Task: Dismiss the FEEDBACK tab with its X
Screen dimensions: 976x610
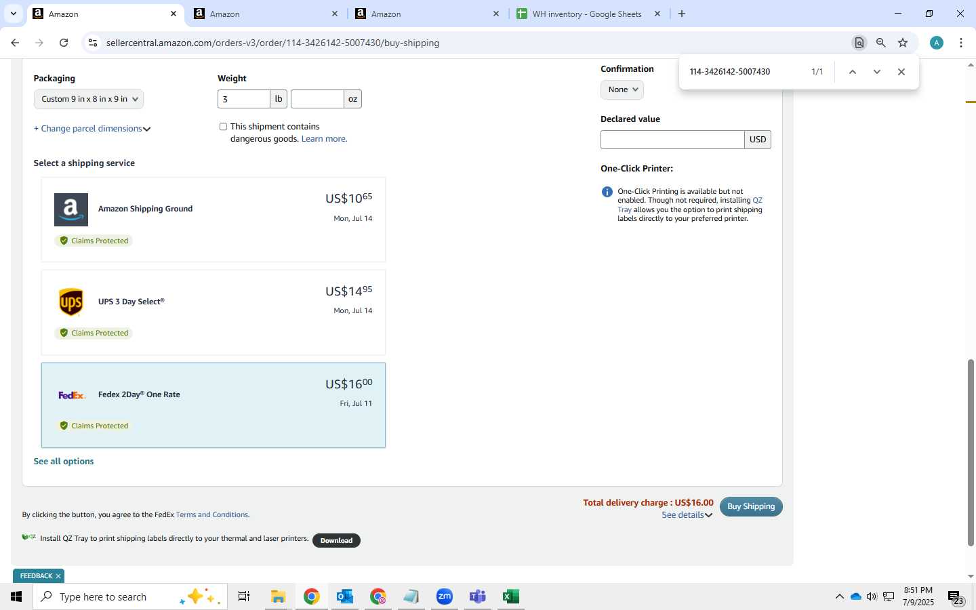Action: [58, 576]
